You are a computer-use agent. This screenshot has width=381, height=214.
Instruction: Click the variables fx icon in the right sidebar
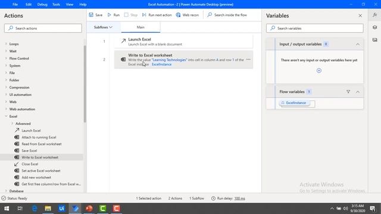[x=374, y=15]
